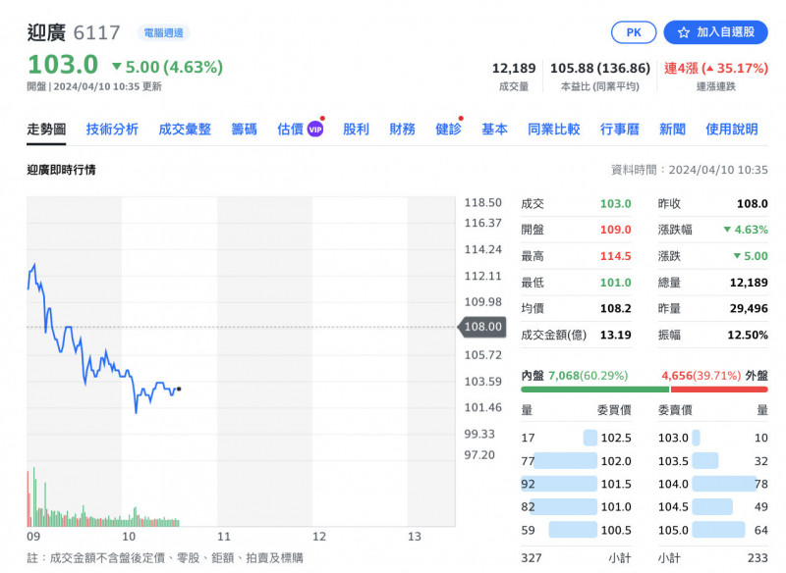786x573 pixels.
Task: Go to the 籌碼 tab
Action: click(244, 130)
